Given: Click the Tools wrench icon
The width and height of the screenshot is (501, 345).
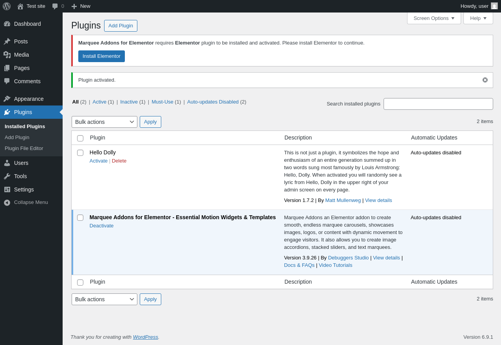Looking at the screenshot, I should coord(7,176).
